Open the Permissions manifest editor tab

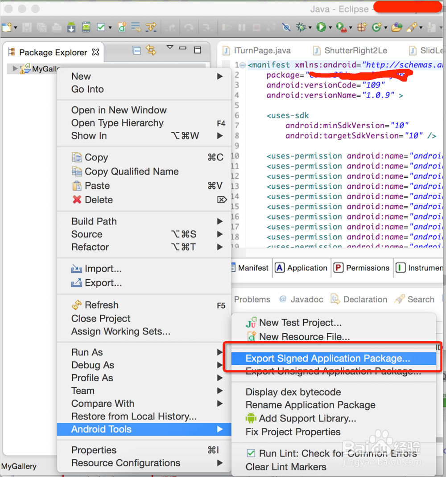coord(362,268)
